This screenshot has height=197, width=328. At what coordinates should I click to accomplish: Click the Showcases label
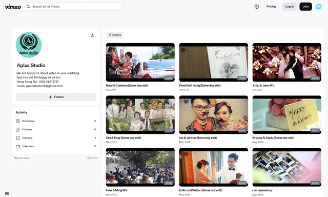pos(29,121)
